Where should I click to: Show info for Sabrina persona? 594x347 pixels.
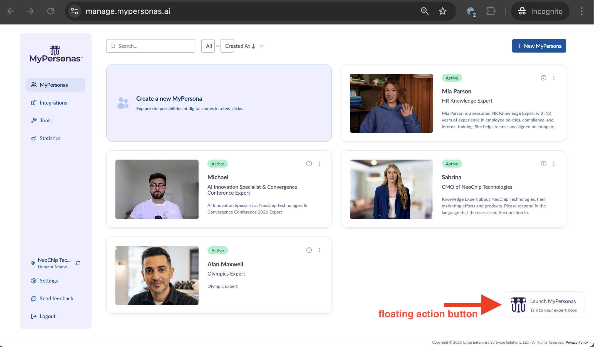tap(543, 164)
